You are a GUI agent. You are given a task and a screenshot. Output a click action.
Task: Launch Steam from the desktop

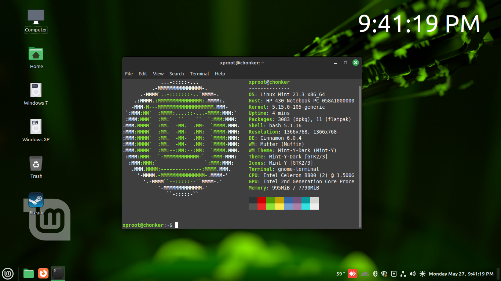[36, 200]
